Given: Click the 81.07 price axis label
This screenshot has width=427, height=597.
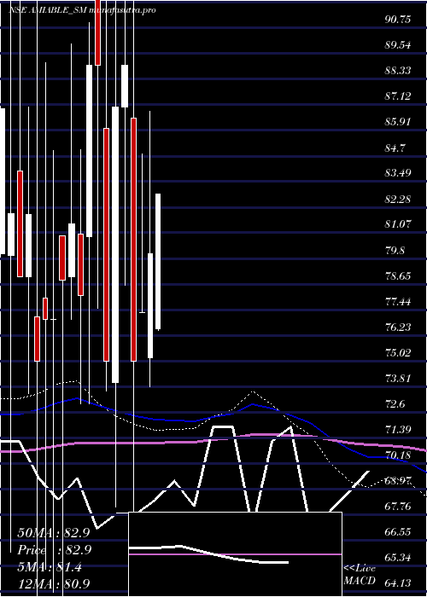Looking at the screenshot, I should [398, 224].
